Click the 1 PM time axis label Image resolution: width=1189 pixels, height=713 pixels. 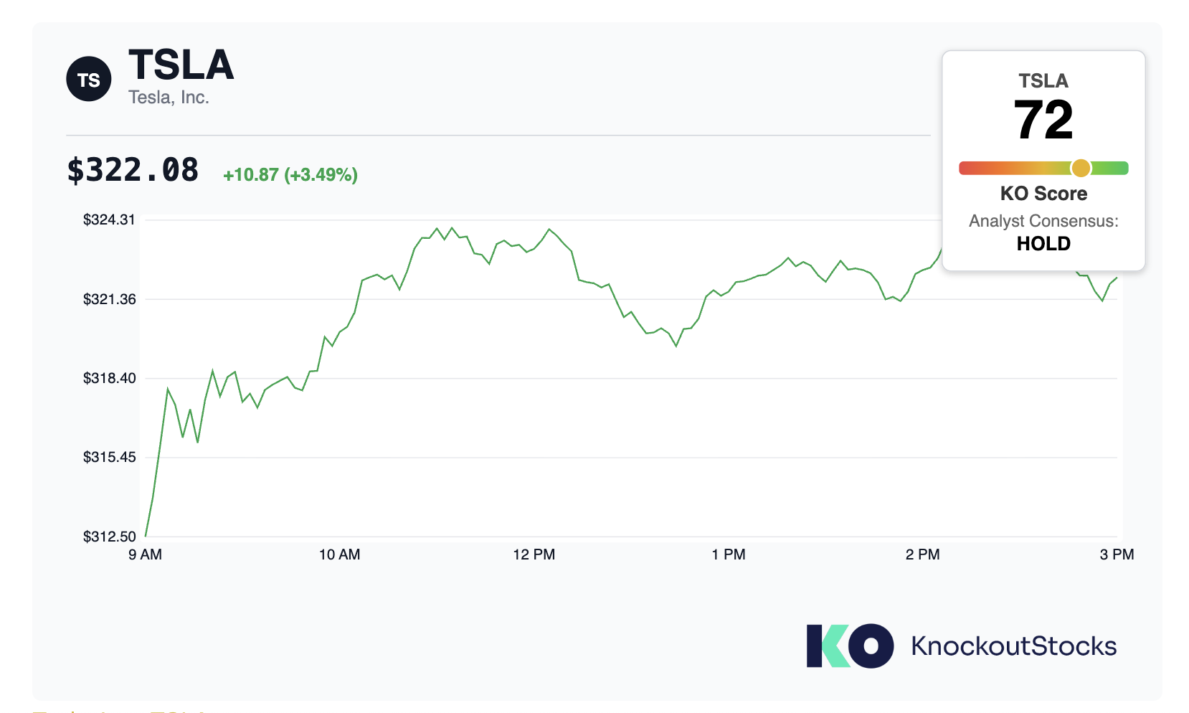[x=729, y=554]
